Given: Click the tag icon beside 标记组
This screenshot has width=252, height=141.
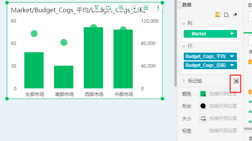Looking at the screenshot, I should coord(236,81).
